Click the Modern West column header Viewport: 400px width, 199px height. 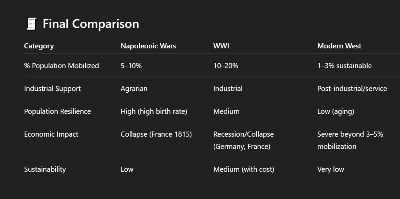tap(339, 46)
